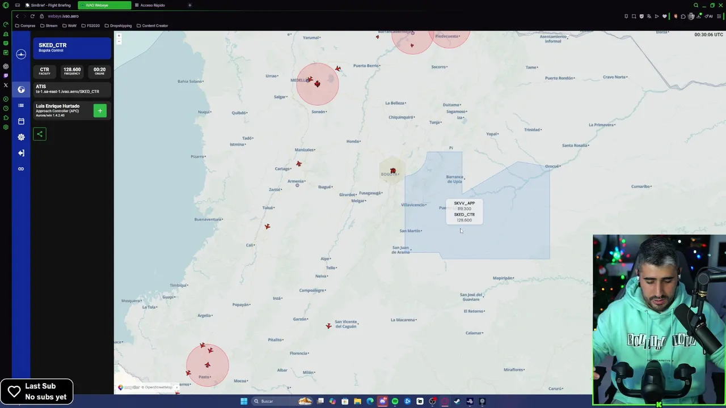Open the Windows Start menu
The width and height of the screenshot is (726, 408).
(x=244, y=401)
